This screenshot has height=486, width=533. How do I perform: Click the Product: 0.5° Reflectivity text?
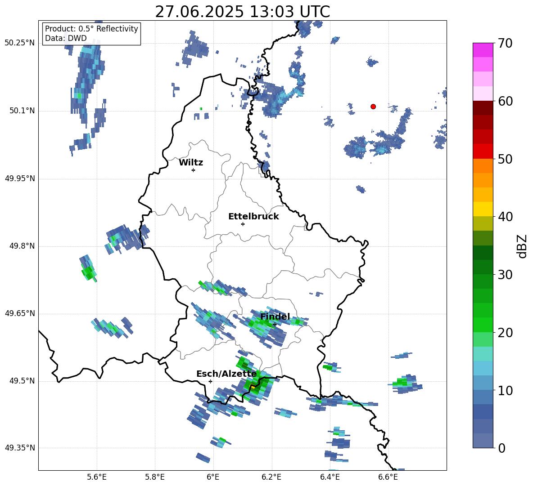[91, 28]
